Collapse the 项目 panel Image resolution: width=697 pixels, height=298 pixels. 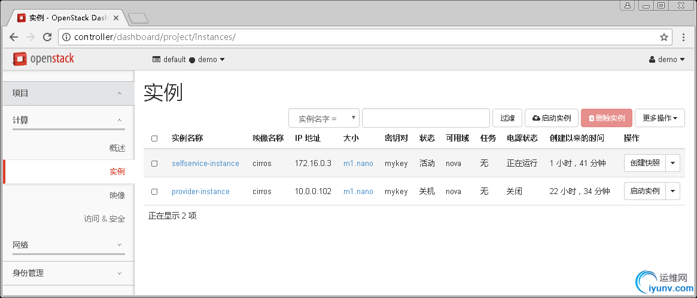[x=68, y=93]
